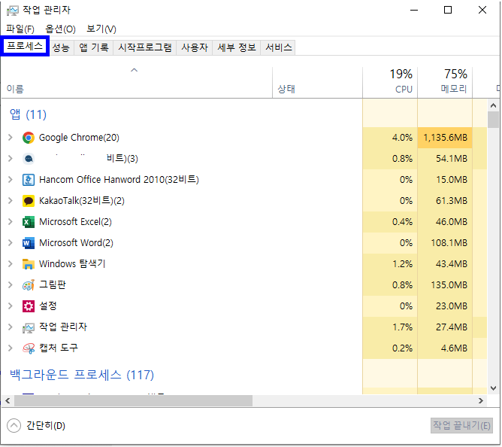The width and height of the screenshot is (502, 447).
Task: Click the 설정 gear icon
Action: 28,306
